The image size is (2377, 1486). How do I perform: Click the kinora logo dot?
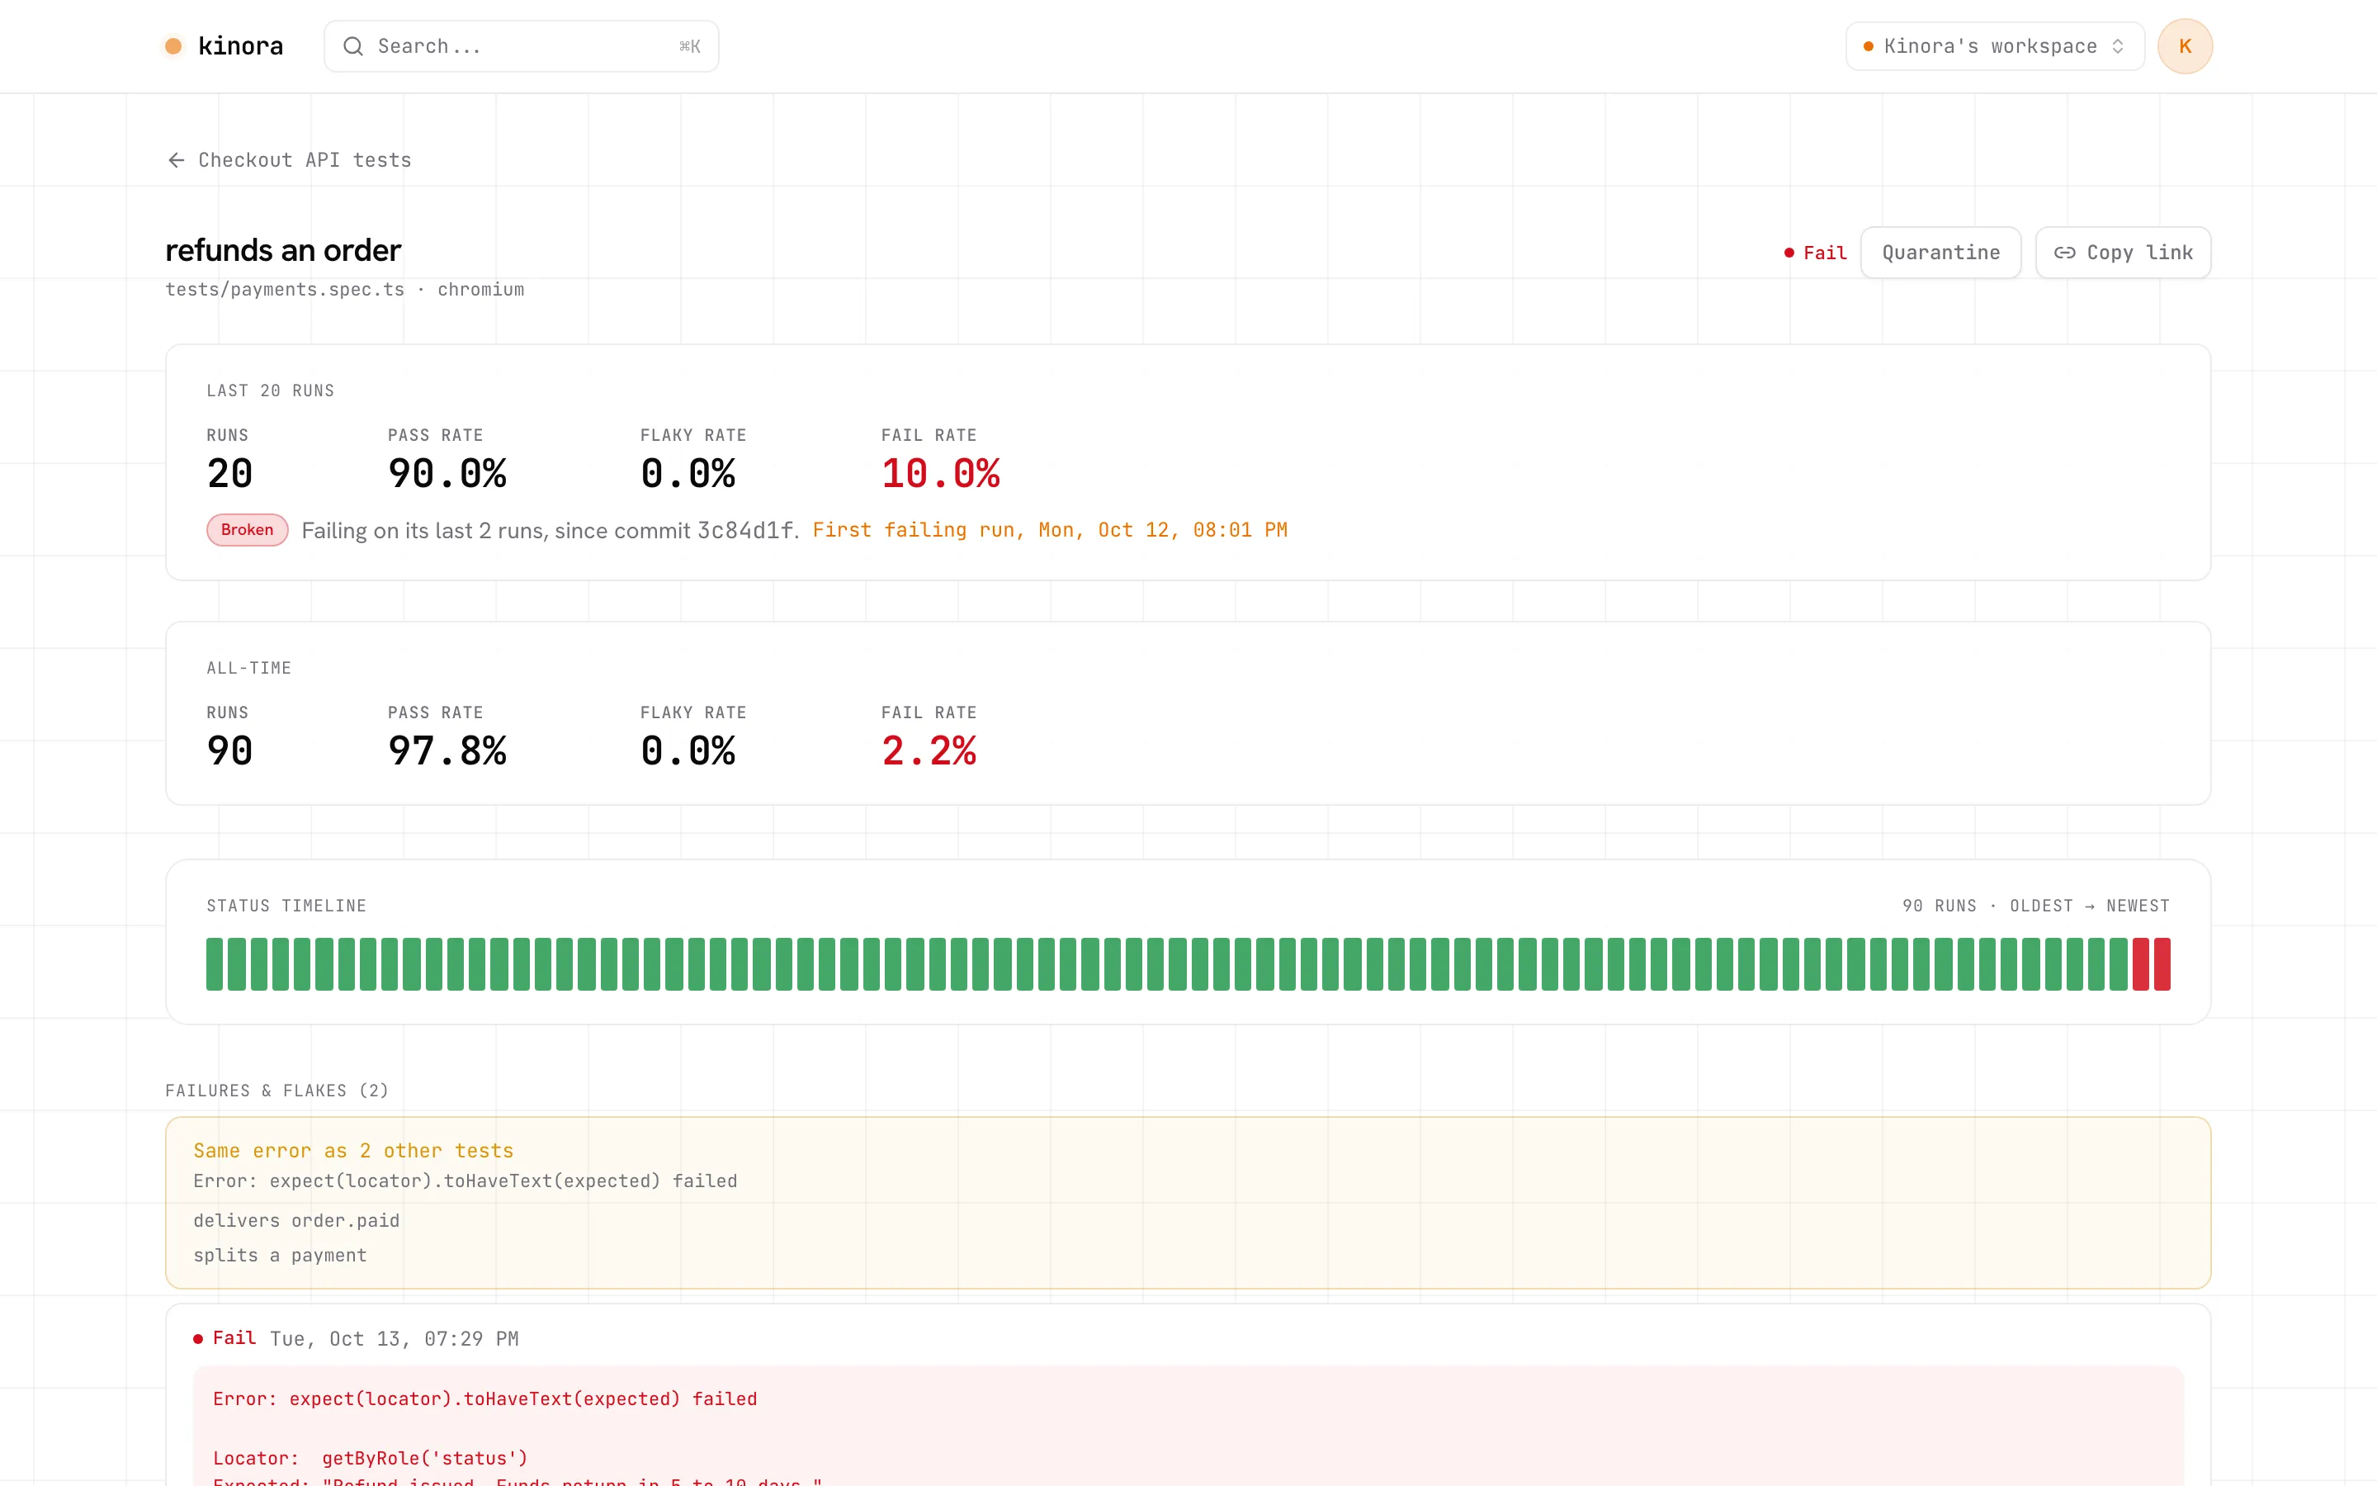(174, 46)
